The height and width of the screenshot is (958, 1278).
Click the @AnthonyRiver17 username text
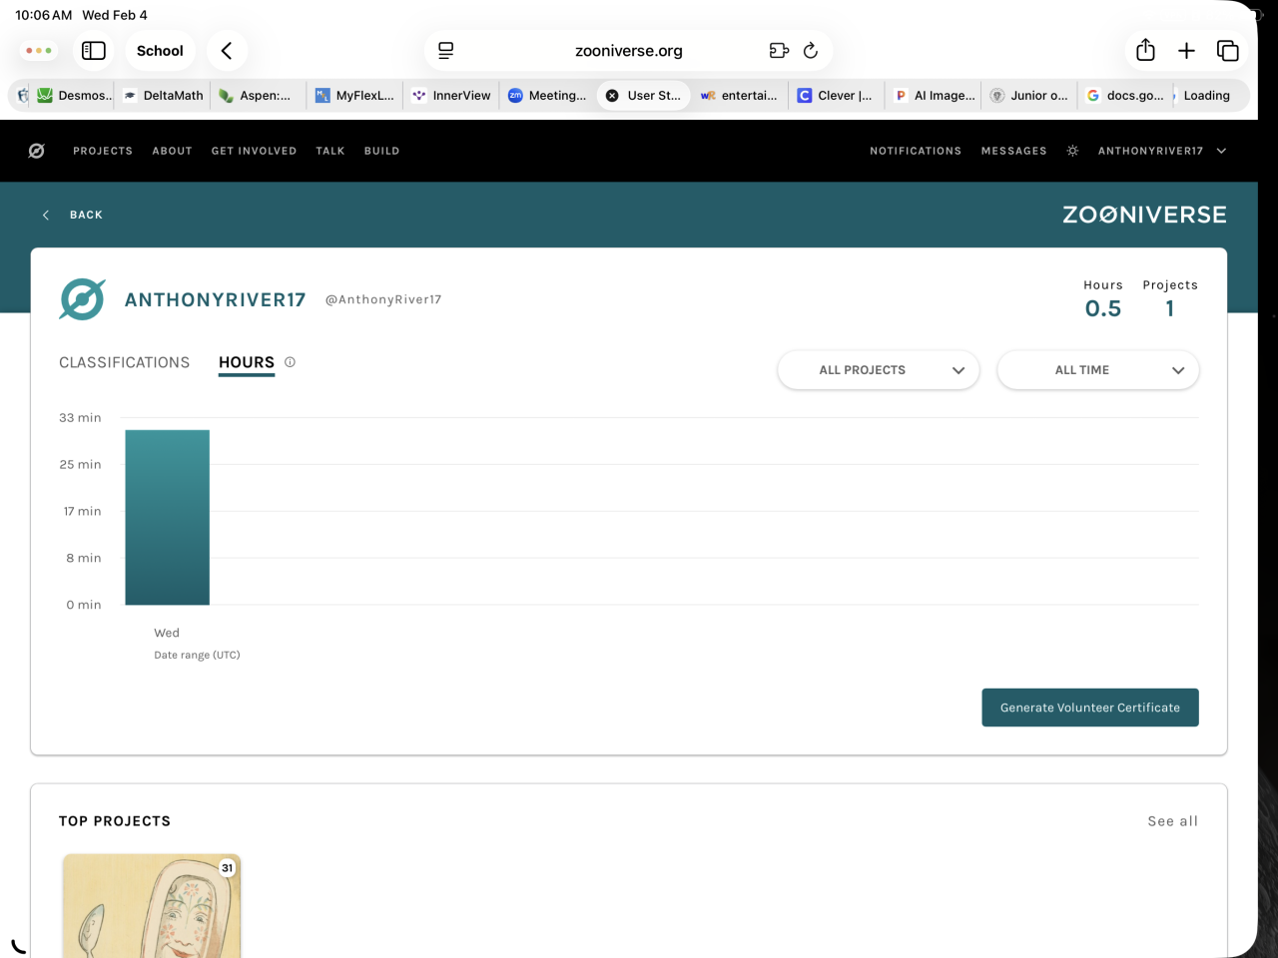(x=383, y=299)
